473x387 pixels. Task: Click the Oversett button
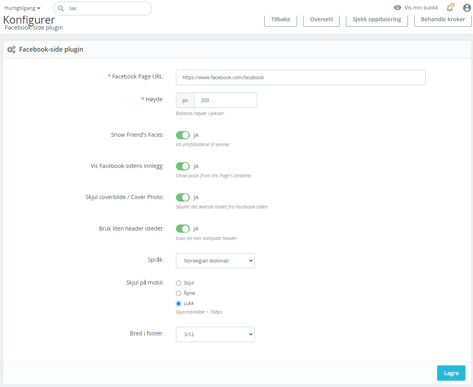point(321,20)
